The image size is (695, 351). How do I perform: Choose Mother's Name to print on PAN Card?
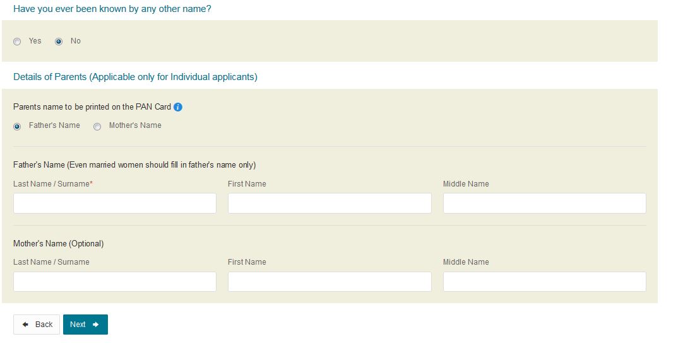point(97,126)
